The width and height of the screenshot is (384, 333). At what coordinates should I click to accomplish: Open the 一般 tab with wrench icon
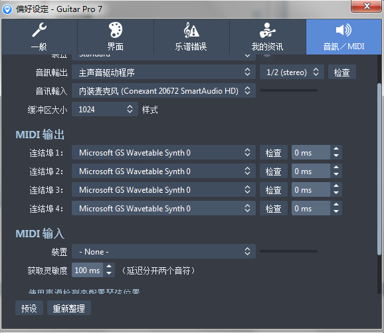tap(39, 37)
